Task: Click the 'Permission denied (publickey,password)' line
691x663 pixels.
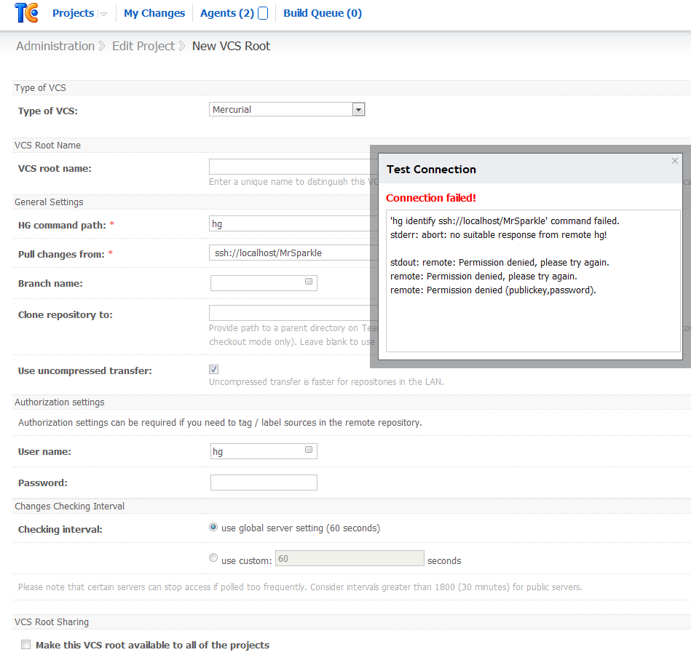Action: tap(493, 290)
